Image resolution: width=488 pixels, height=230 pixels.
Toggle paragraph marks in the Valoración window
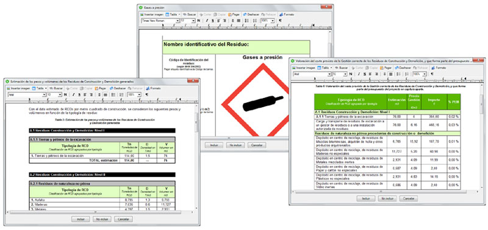(431, 74)
